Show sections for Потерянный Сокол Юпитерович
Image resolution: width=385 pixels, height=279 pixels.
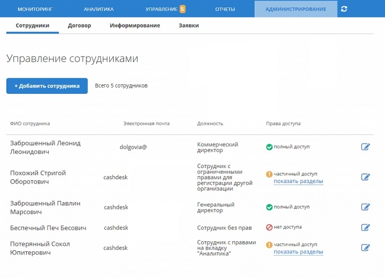click(x=298, y=252)
